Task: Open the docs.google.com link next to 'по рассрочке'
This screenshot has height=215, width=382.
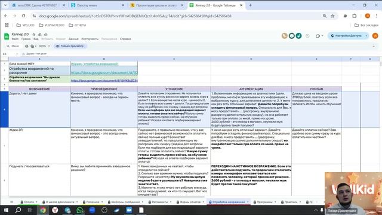Action: click(x=104, y=73)
